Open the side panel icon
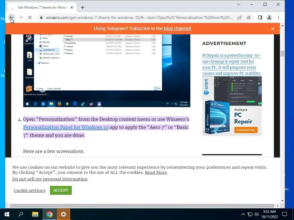 260,17
